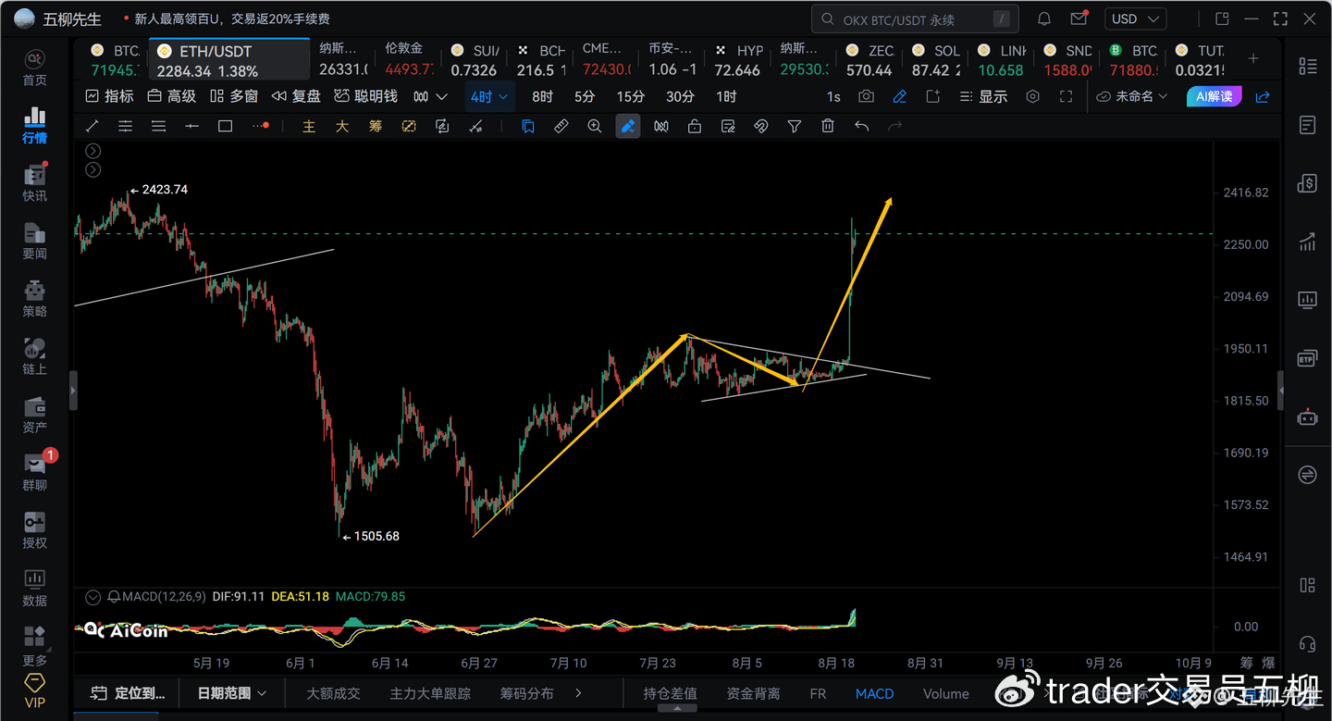Click the left sidebar collapse handle
1332x721 pixels.
point(73,391)
